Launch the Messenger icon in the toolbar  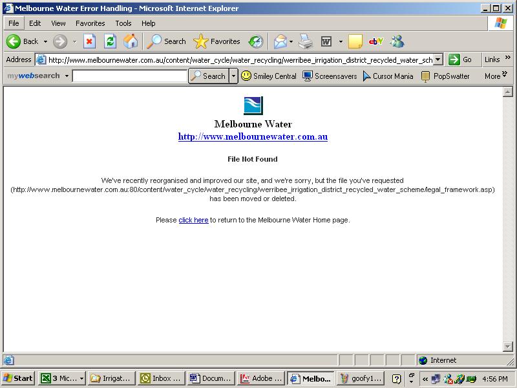pos(397,41)
